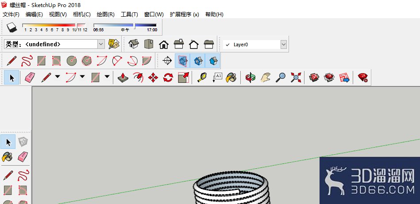
Task: Open the 相机(C) menu
Action: 82,15
